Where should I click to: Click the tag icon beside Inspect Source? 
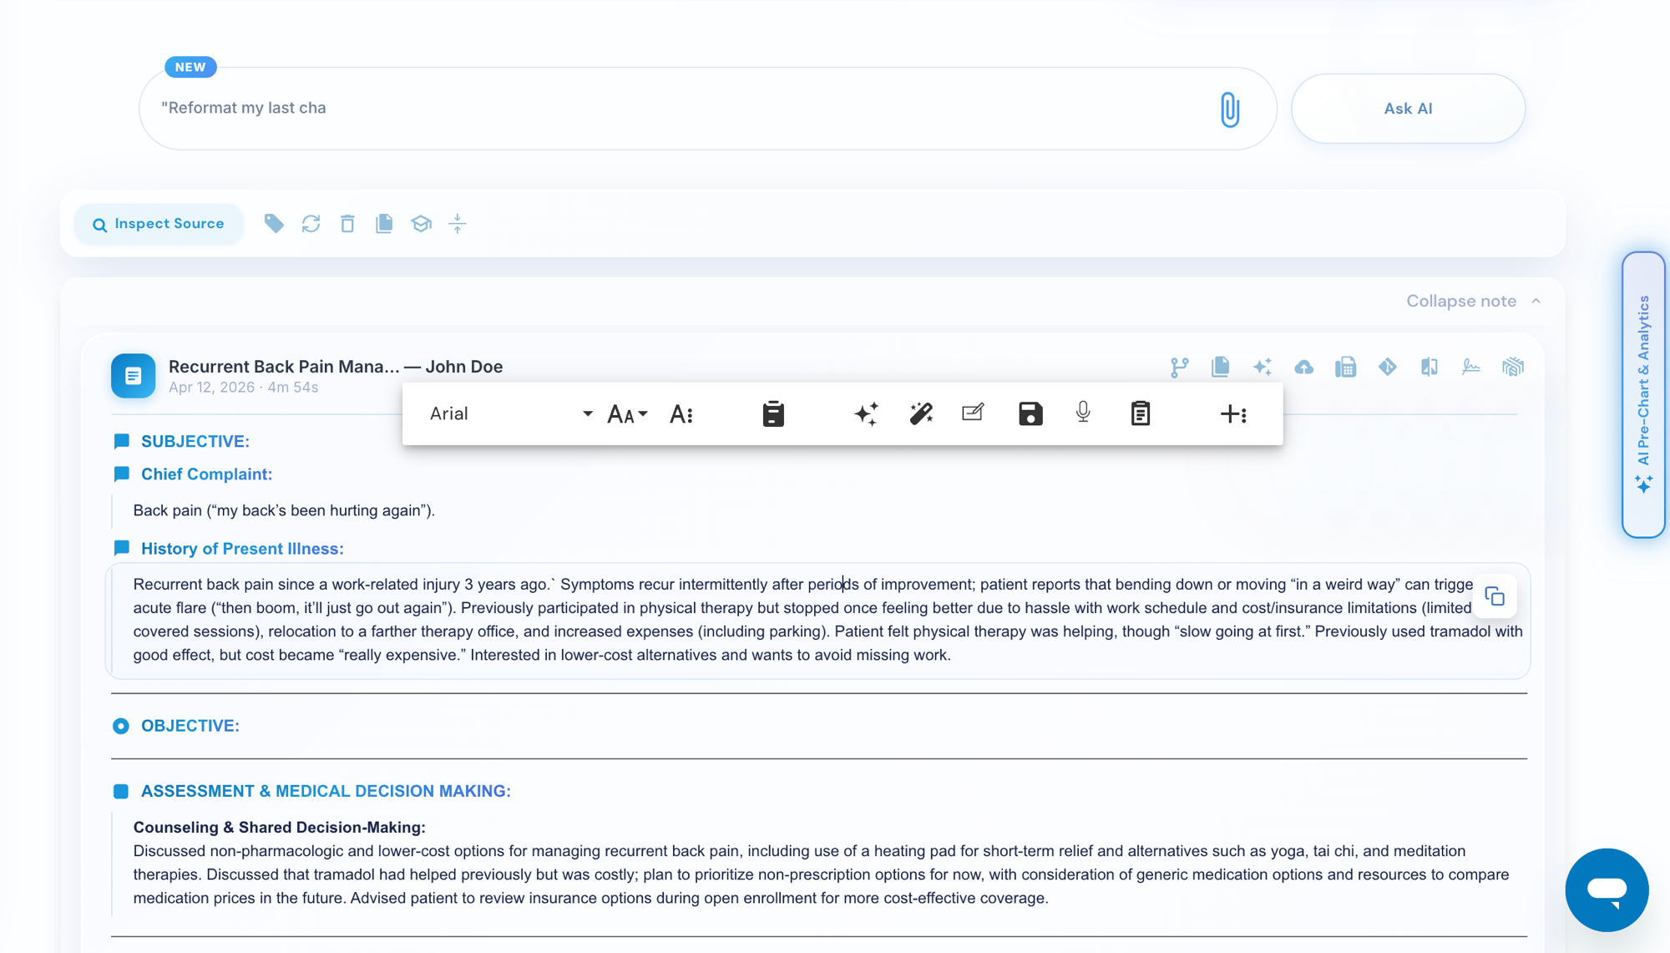(274, 223)
